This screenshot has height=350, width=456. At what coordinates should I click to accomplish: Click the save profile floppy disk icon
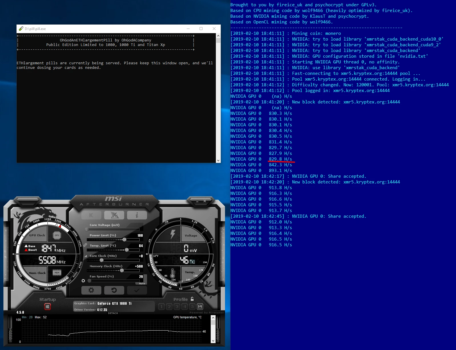tap(200, 307)
